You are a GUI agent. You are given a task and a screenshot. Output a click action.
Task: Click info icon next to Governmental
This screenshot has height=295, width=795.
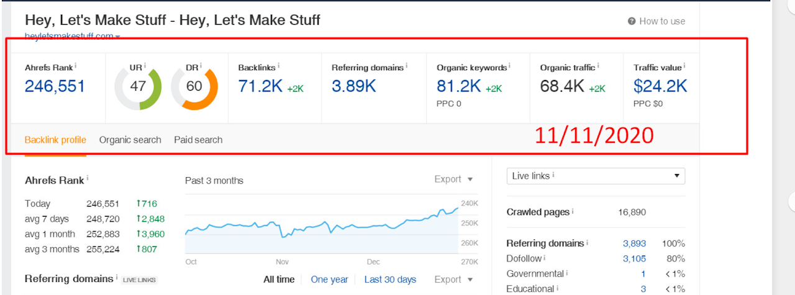(x=567, y=273)
